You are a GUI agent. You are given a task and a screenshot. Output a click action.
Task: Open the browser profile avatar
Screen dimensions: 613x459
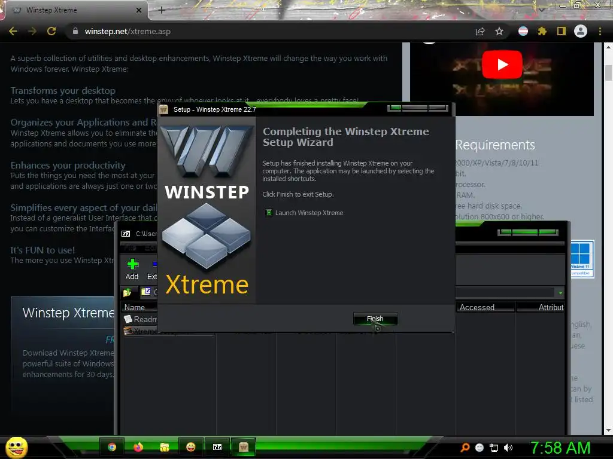coord(581,31)
